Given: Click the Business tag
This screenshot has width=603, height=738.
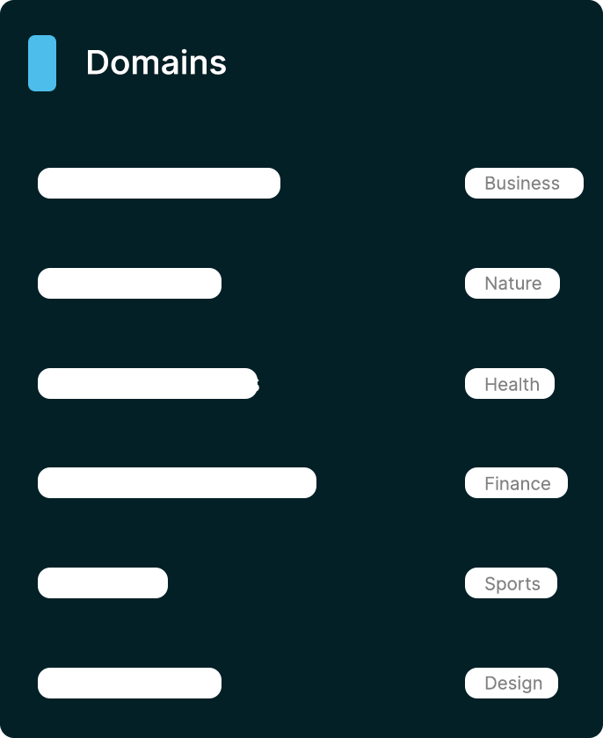Looking at the screenshot, I should click(524, 183).
